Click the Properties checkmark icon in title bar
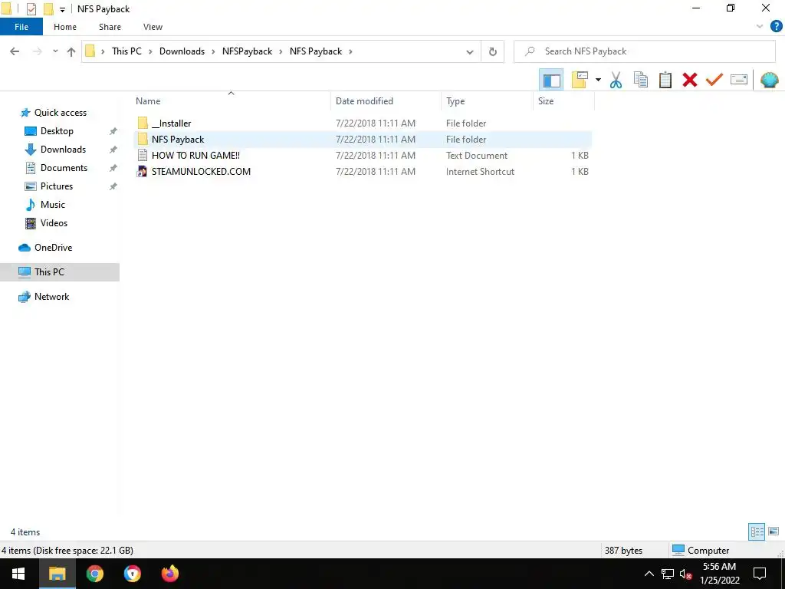The image size is (785, 589). tap(31, 9)
